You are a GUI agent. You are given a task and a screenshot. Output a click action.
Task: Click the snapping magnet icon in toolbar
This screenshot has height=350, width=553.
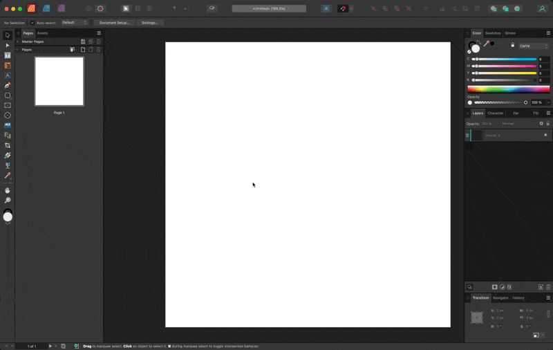coord(343,9)
